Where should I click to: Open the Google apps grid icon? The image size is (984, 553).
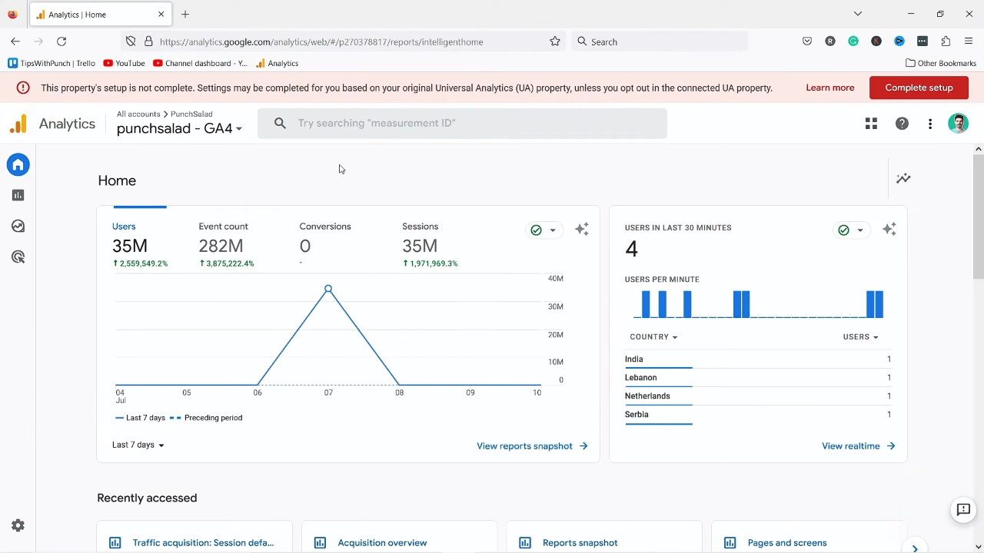871,124
